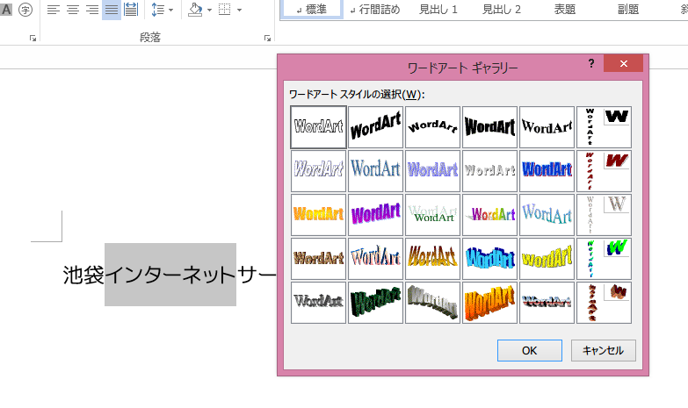
Task: Click the shading paint bucket icon
Action: pos(195,9)
